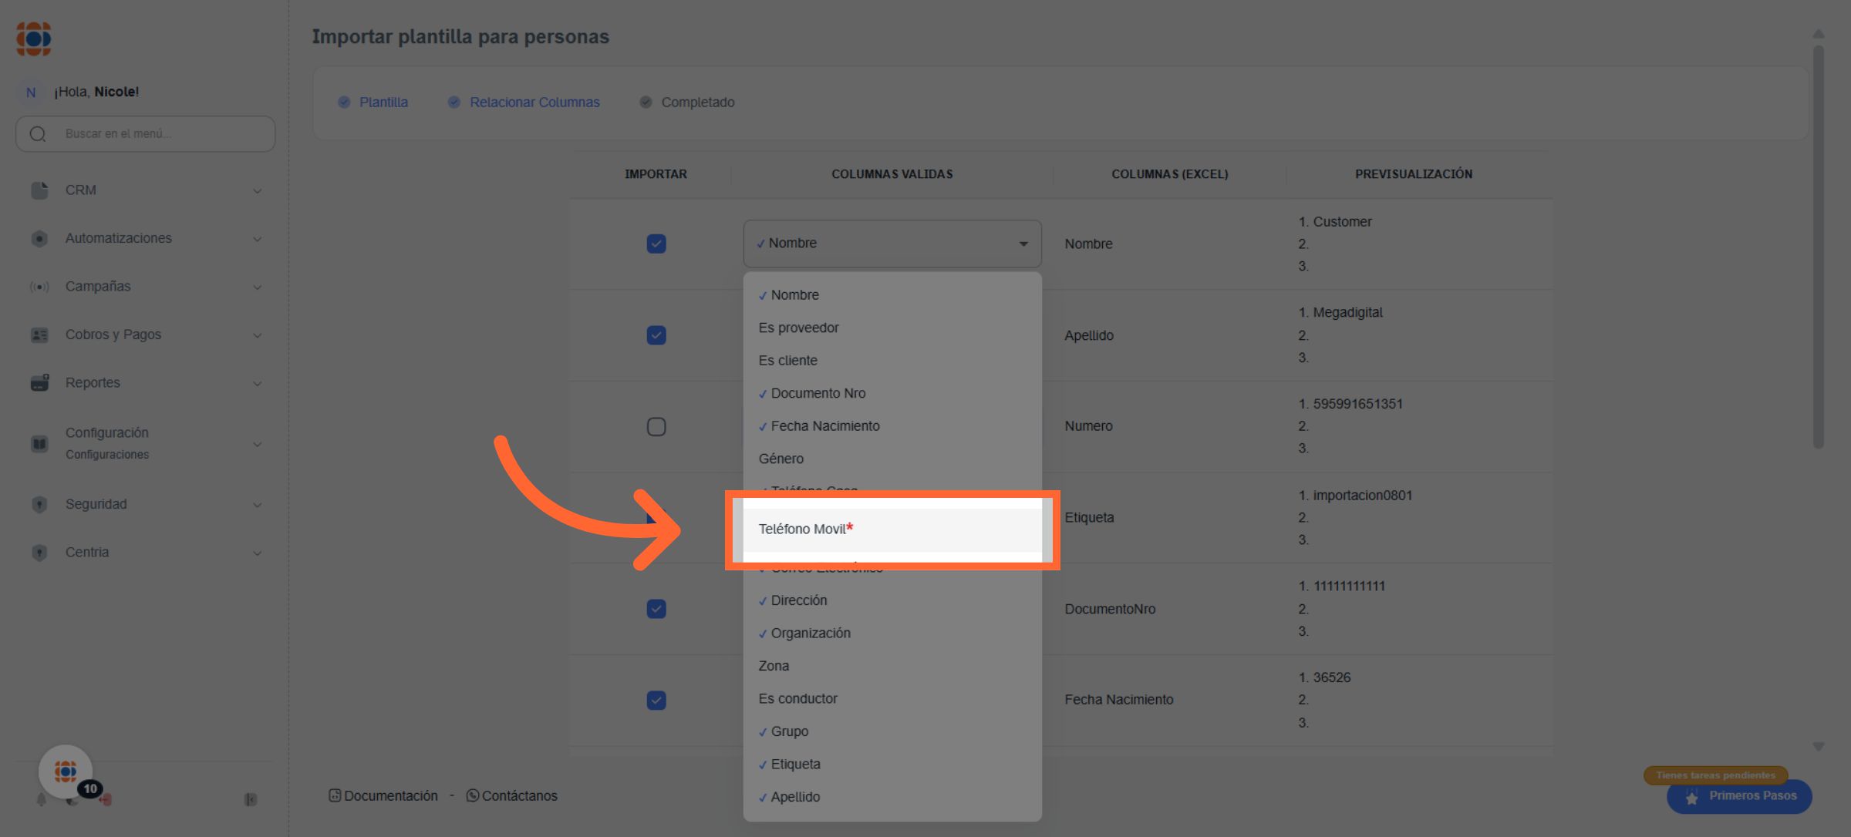Click the Cobros y Pagos icon

click(39, 335)
